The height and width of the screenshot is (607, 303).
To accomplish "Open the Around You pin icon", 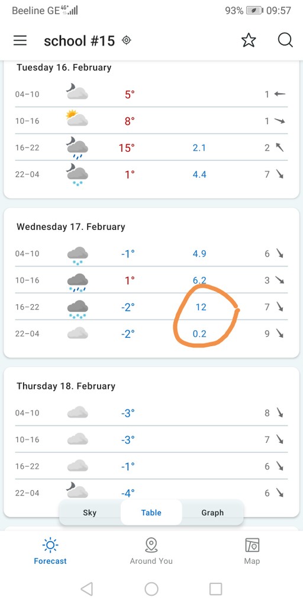I will pos(151,545).
